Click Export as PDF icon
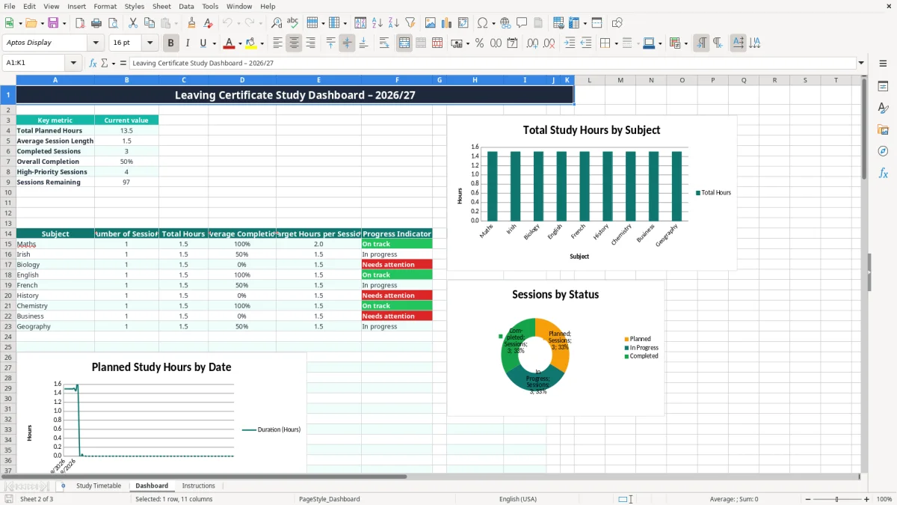The width and height of the screenshot is (897, 505). [x=81, y=23]
